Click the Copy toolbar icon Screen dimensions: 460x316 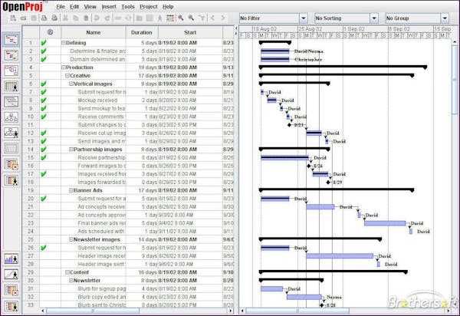(x=76, y=18)
